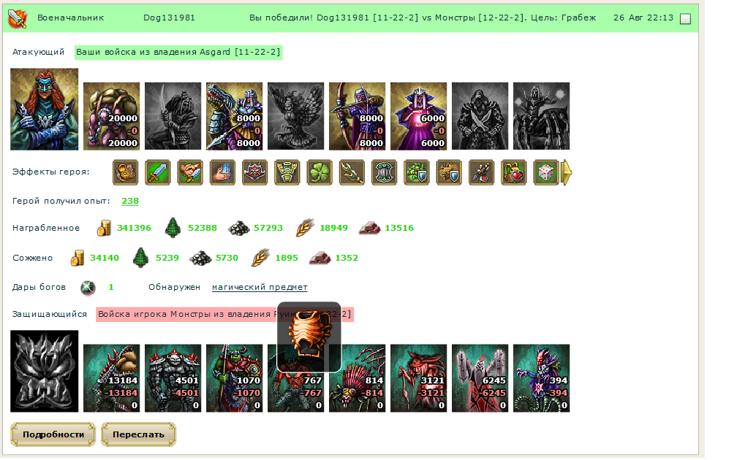Viewport: 737px width, 460px height.
Task: Click the white dice effect icon
Action: [547, 172]
